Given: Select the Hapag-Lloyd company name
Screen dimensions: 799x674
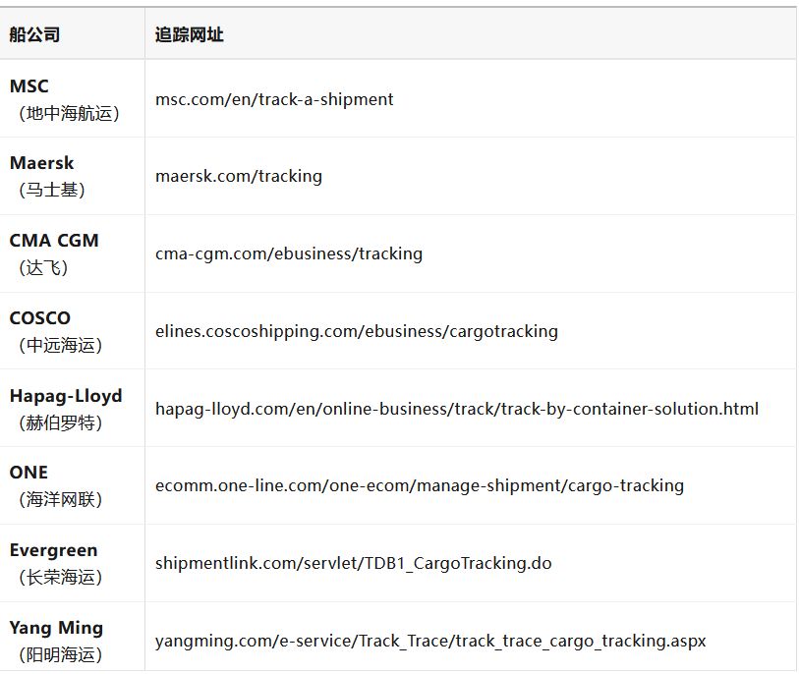Looking at the screenshot, I should coord(66,396).
